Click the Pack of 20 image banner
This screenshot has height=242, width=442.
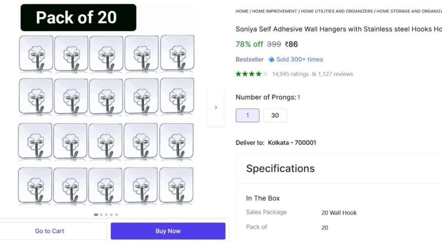click(78, 17)
